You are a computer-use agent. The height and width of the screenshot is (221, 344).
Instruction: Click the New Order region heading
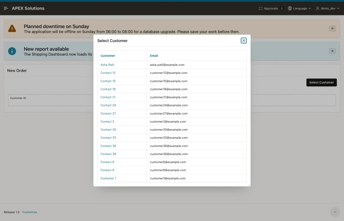[17, 71]
